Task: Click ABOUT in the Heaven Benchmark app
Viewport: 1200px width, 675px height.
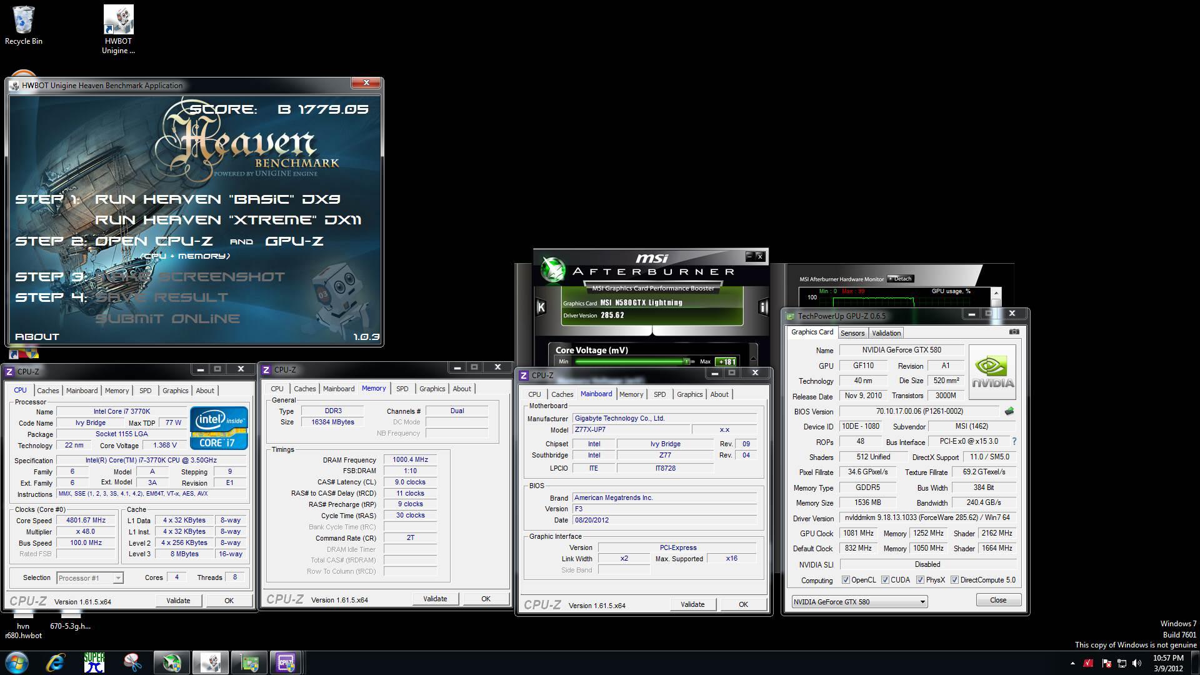Action: pyautogui.click(x=37, y=336)
